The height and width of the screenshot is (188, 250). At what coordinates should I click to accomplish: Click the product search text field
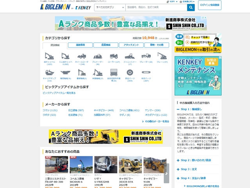156,7
